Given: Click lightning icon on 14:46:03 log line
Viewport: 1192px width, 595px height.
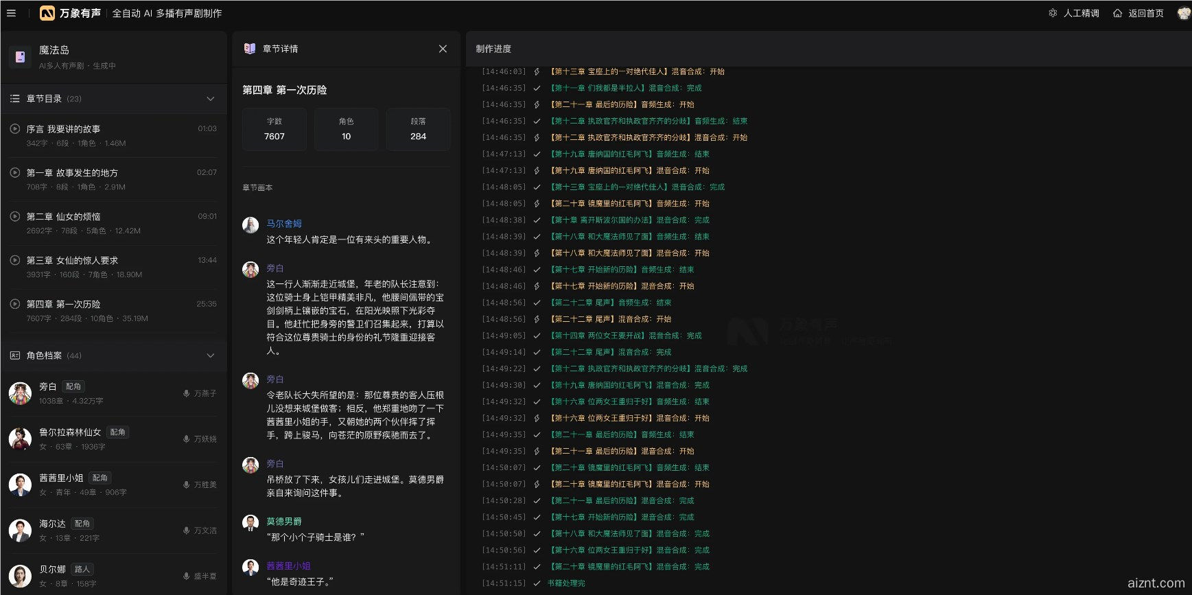Looking at the screenshot, I should coord(537,71).
